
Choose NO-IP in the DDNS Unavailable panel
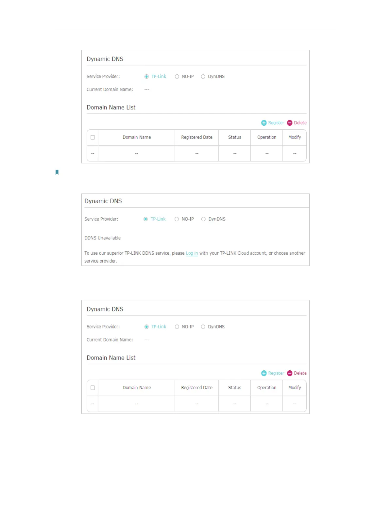coord(177,219)
